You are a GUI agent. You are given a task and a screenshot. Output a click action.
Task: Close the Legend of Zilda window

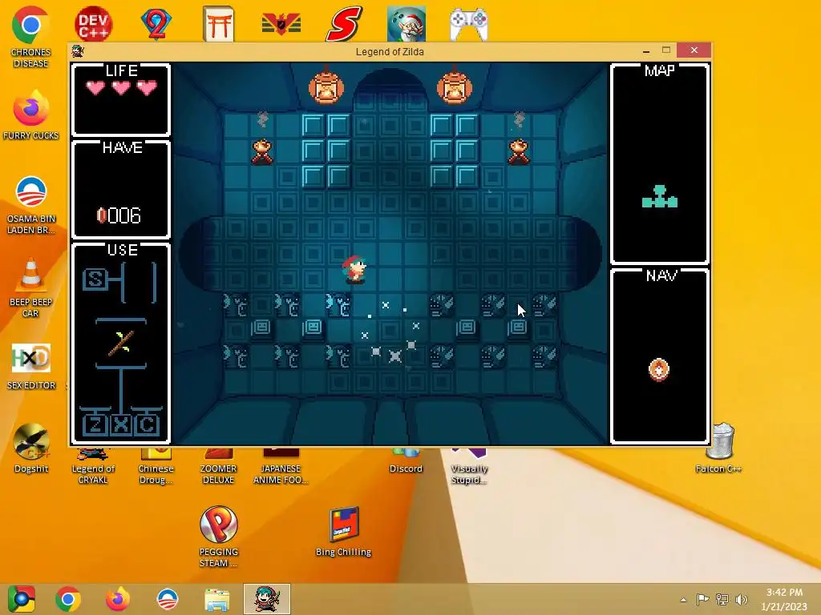pos(694,50)
